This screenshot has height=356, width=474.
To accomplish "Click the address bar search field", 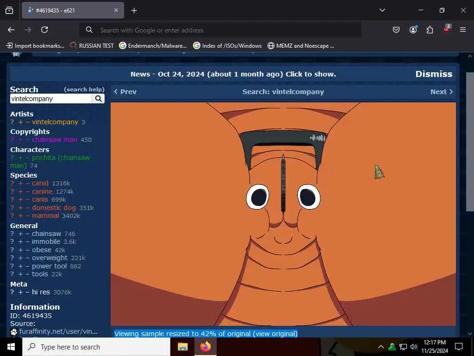I will pyautogui.click(x=220, y=30).
